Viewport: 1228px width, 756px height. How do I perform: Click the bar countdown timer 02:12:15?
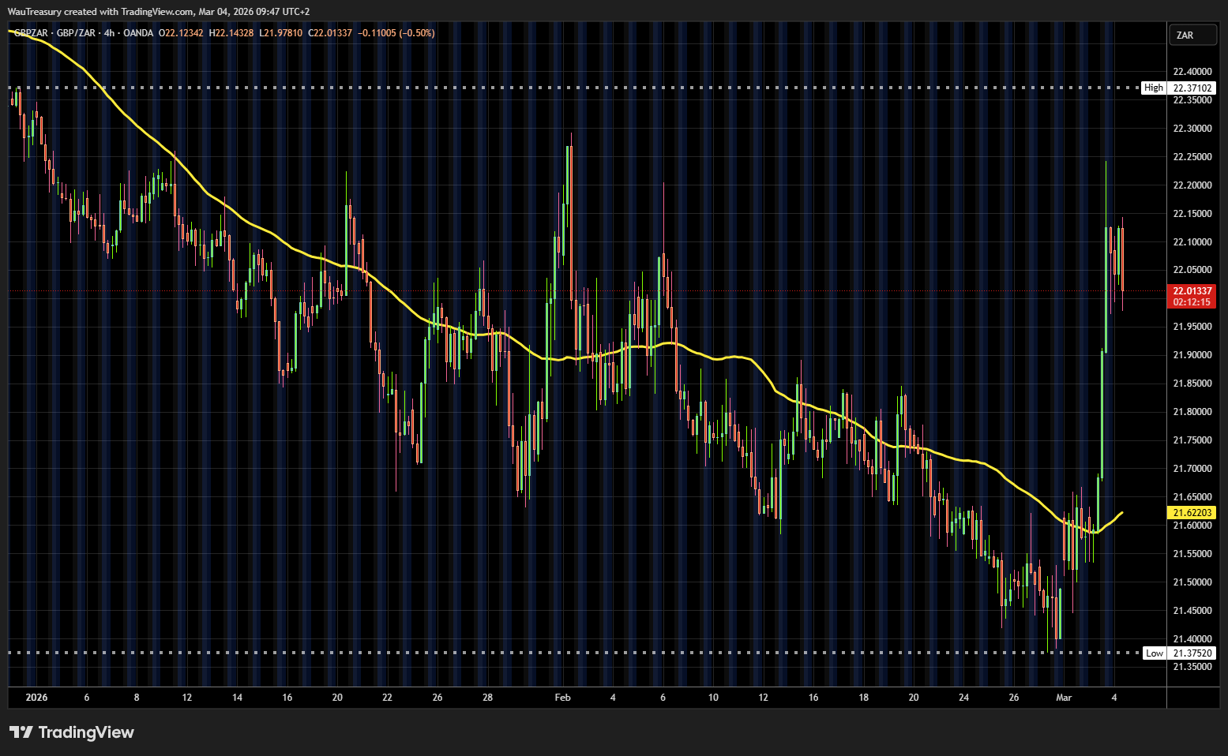(x=1192, y=302)
